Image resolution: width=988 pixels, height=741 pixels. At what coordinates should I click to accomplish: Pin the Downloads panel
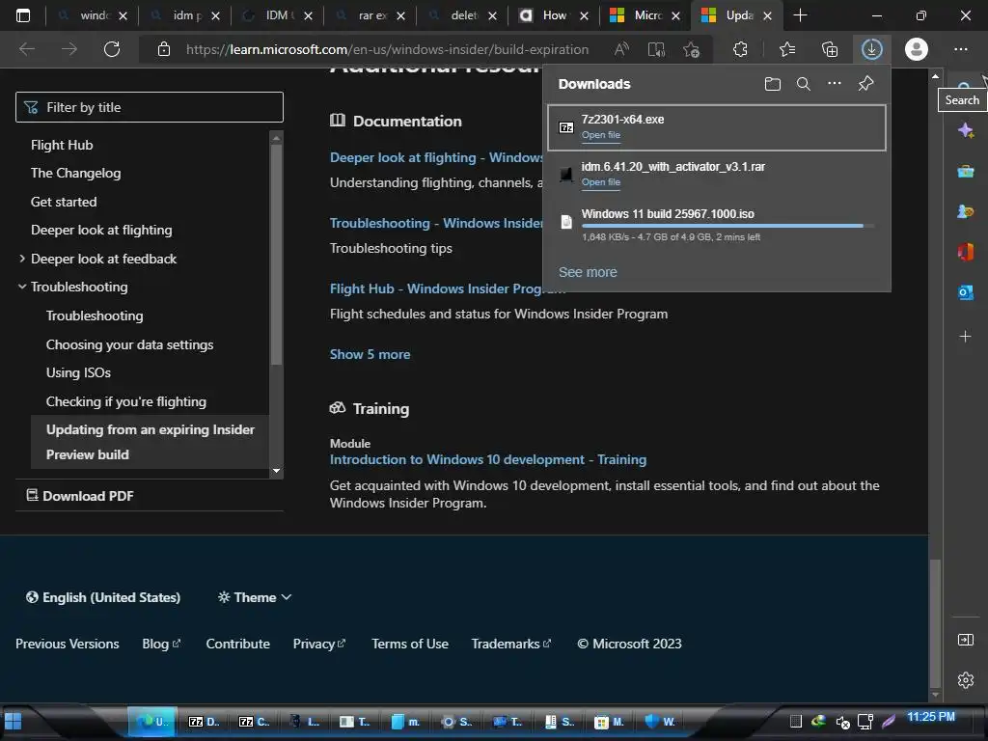tap(865, 84)
